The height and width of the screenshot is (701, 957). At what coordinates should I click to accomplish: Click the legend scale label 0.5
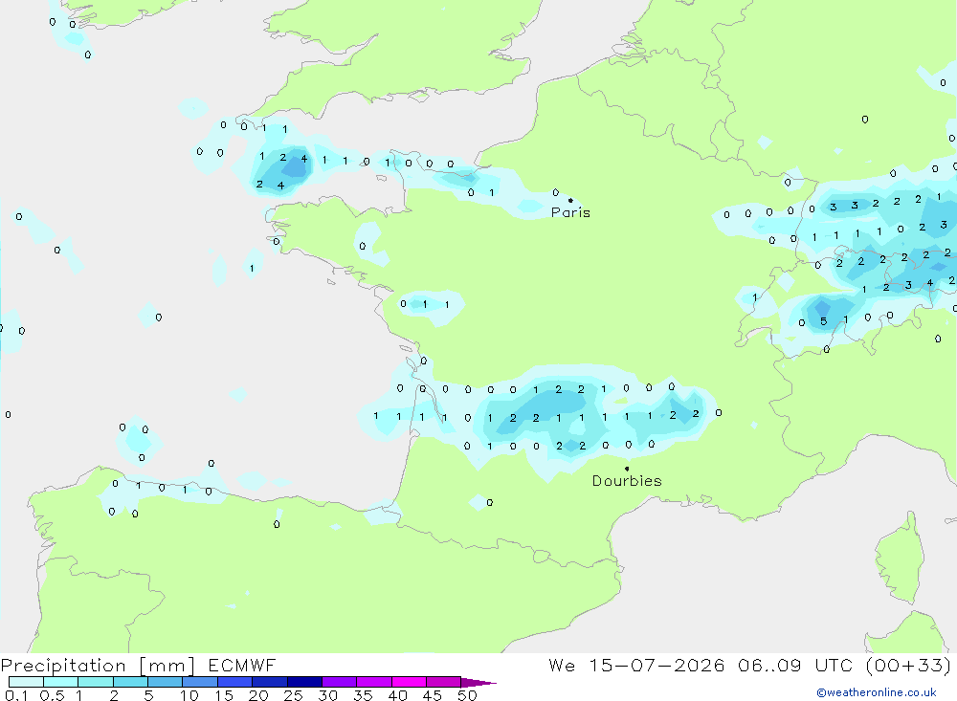point(52,695)
